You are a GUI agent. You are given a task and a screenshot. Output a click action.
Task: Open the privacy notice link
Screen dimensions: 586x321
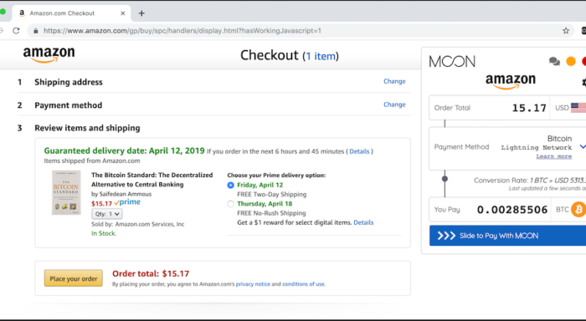[x=253, y=284]
